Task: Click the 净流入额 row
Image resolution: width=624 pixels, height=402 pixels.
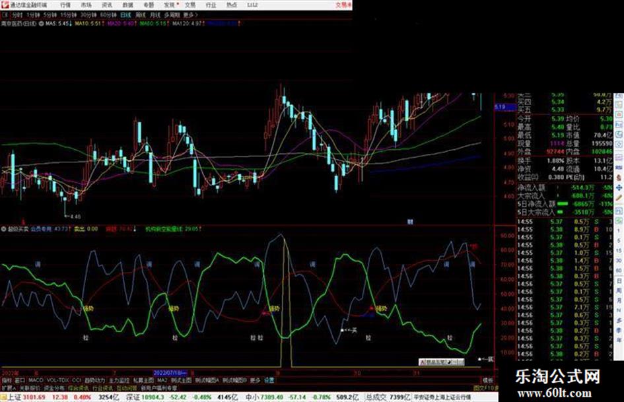Action: [x=565, y=187]
